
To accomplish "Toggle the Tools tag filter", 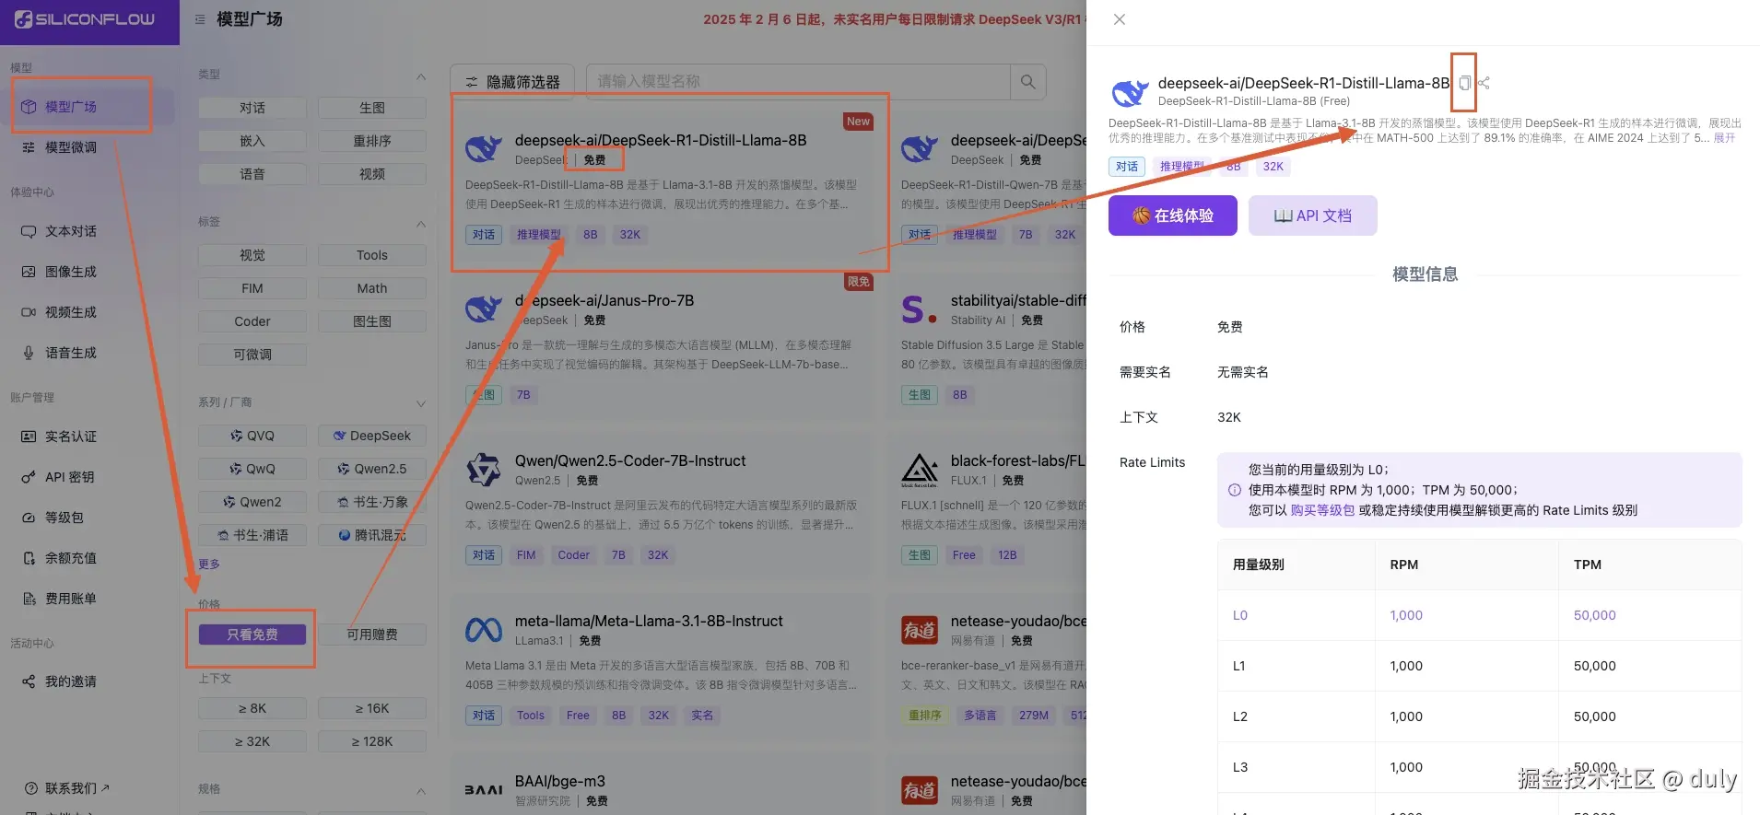I will point(372,255).
